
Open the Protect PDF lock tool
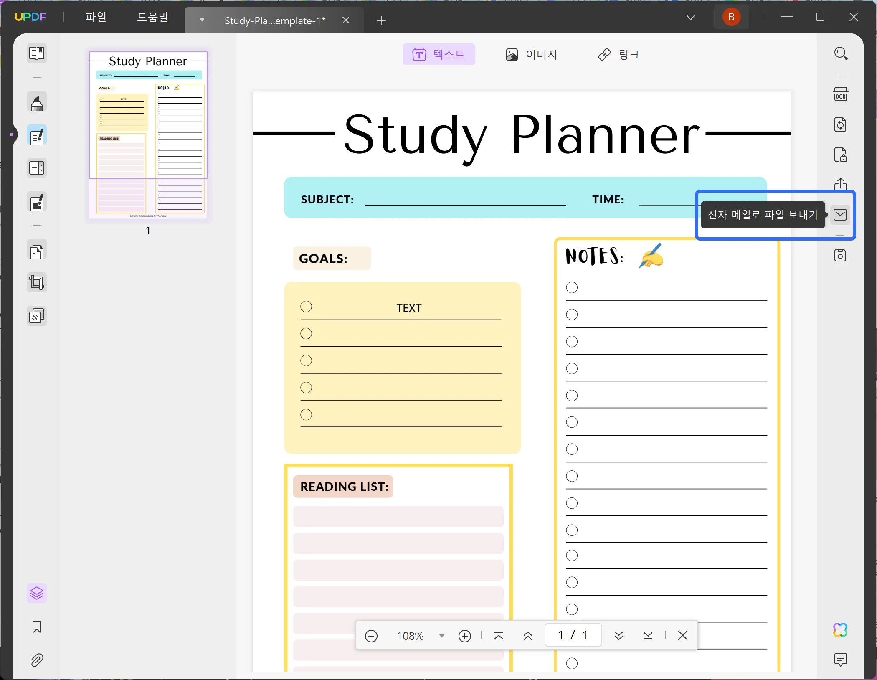(x=841, y=155)
